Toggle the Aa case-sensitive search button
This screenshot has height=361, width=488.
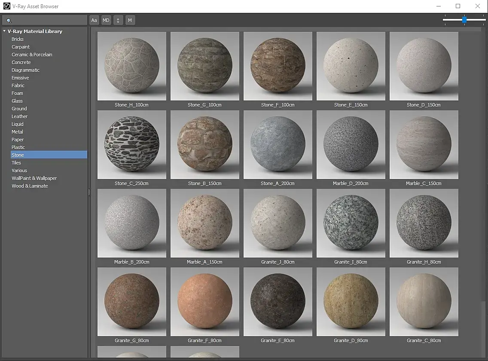pos(94,20)
